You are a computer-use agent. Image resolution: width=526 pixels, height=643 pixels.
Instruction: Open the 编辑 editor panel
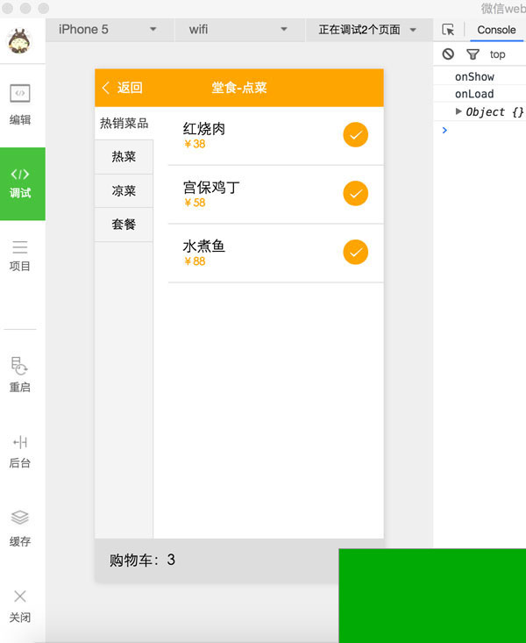click(20, 104)
